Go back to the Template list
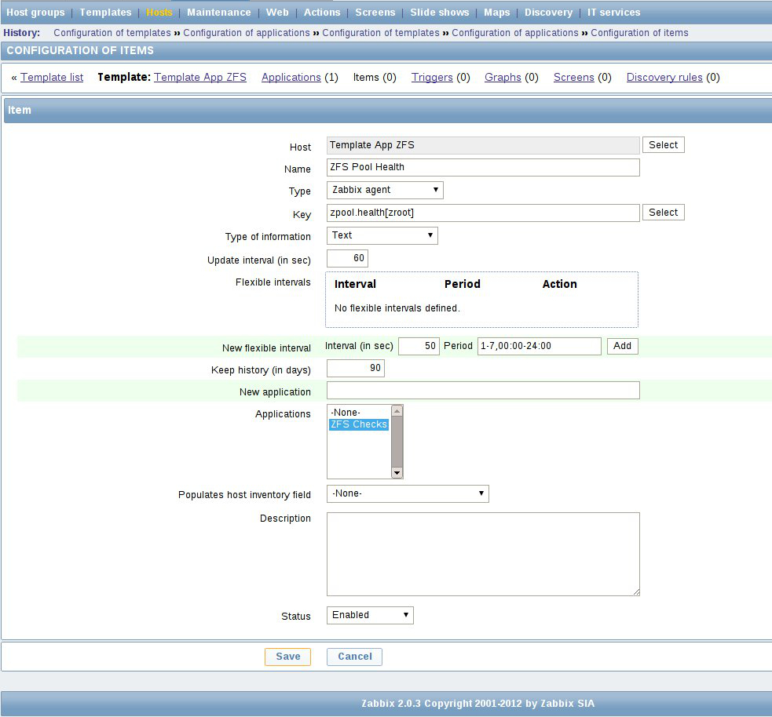Viewport: 772px width, 717px height. pyautogui.click(x=52, y=77)
